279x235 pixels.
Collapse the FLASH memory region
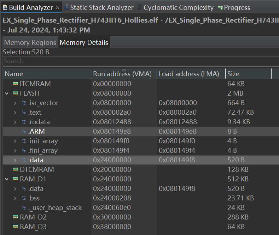7,94
